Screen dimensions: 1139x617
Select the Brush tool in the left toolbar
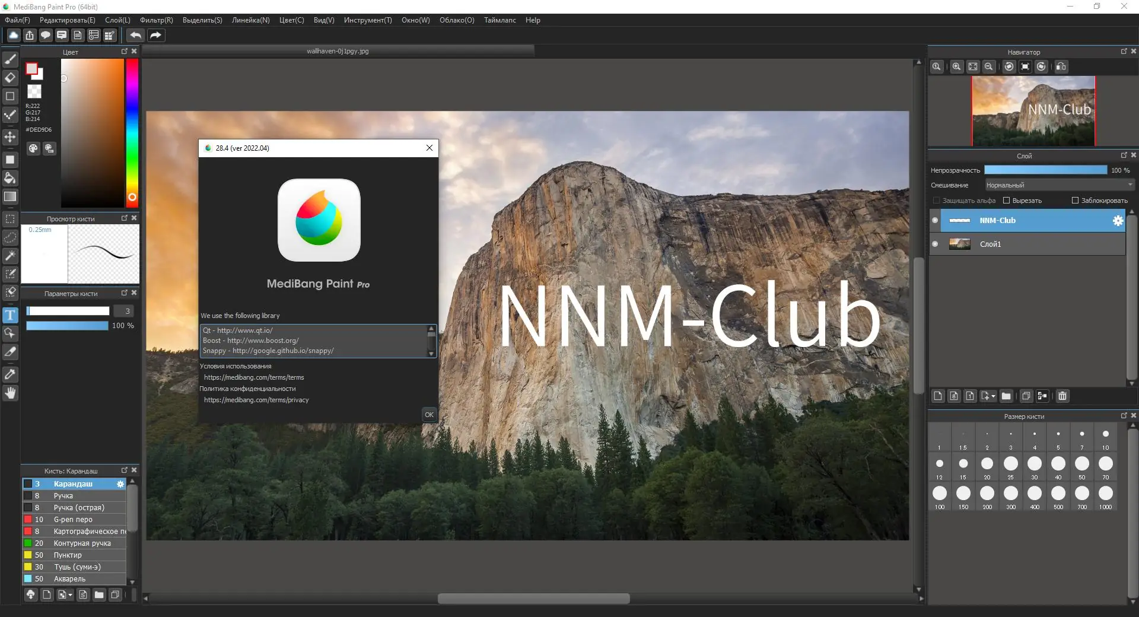point(10,59)
